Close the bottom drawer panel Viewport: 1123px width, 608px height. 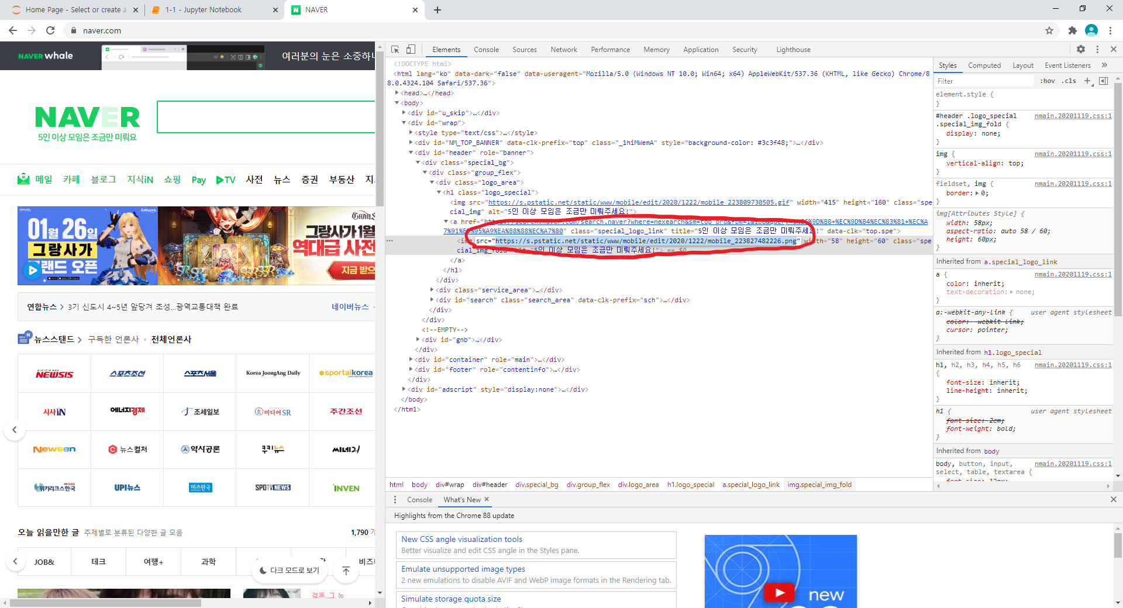tap(1114, 499)
